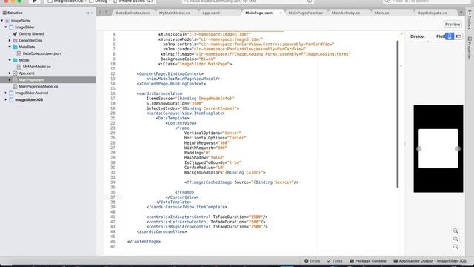
Task: Click the white card in device preview
Action: pos(438,148)
